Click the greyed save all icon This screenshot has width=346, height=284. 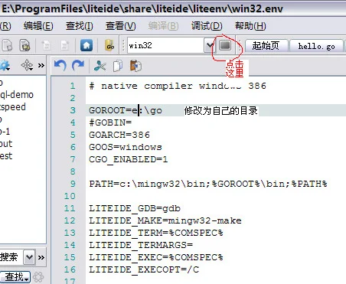[64, 46]
